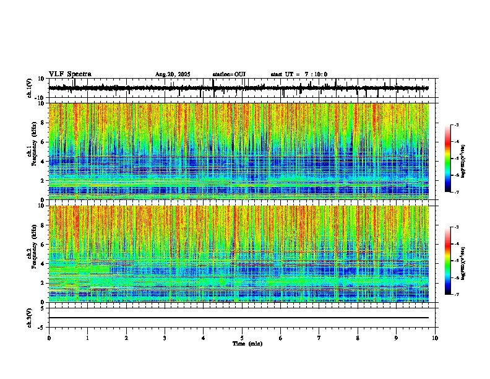This screenshot has height=379, width=490.
Task: Click time axis tick label "4"
Action: tap(203, 338)
